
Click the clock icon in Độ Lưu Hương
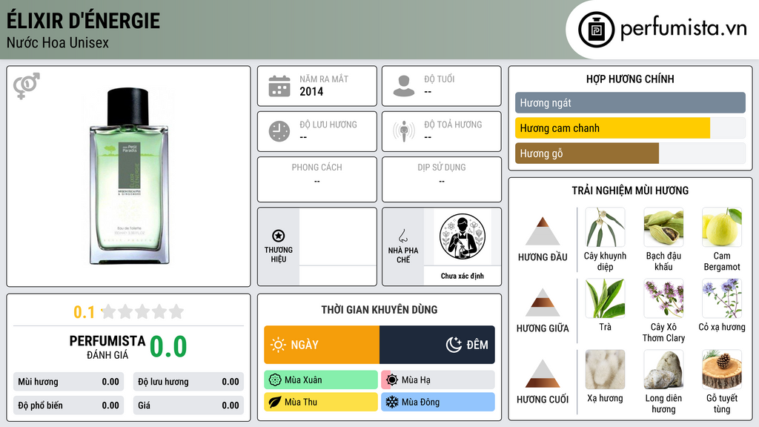pos(279,131)
